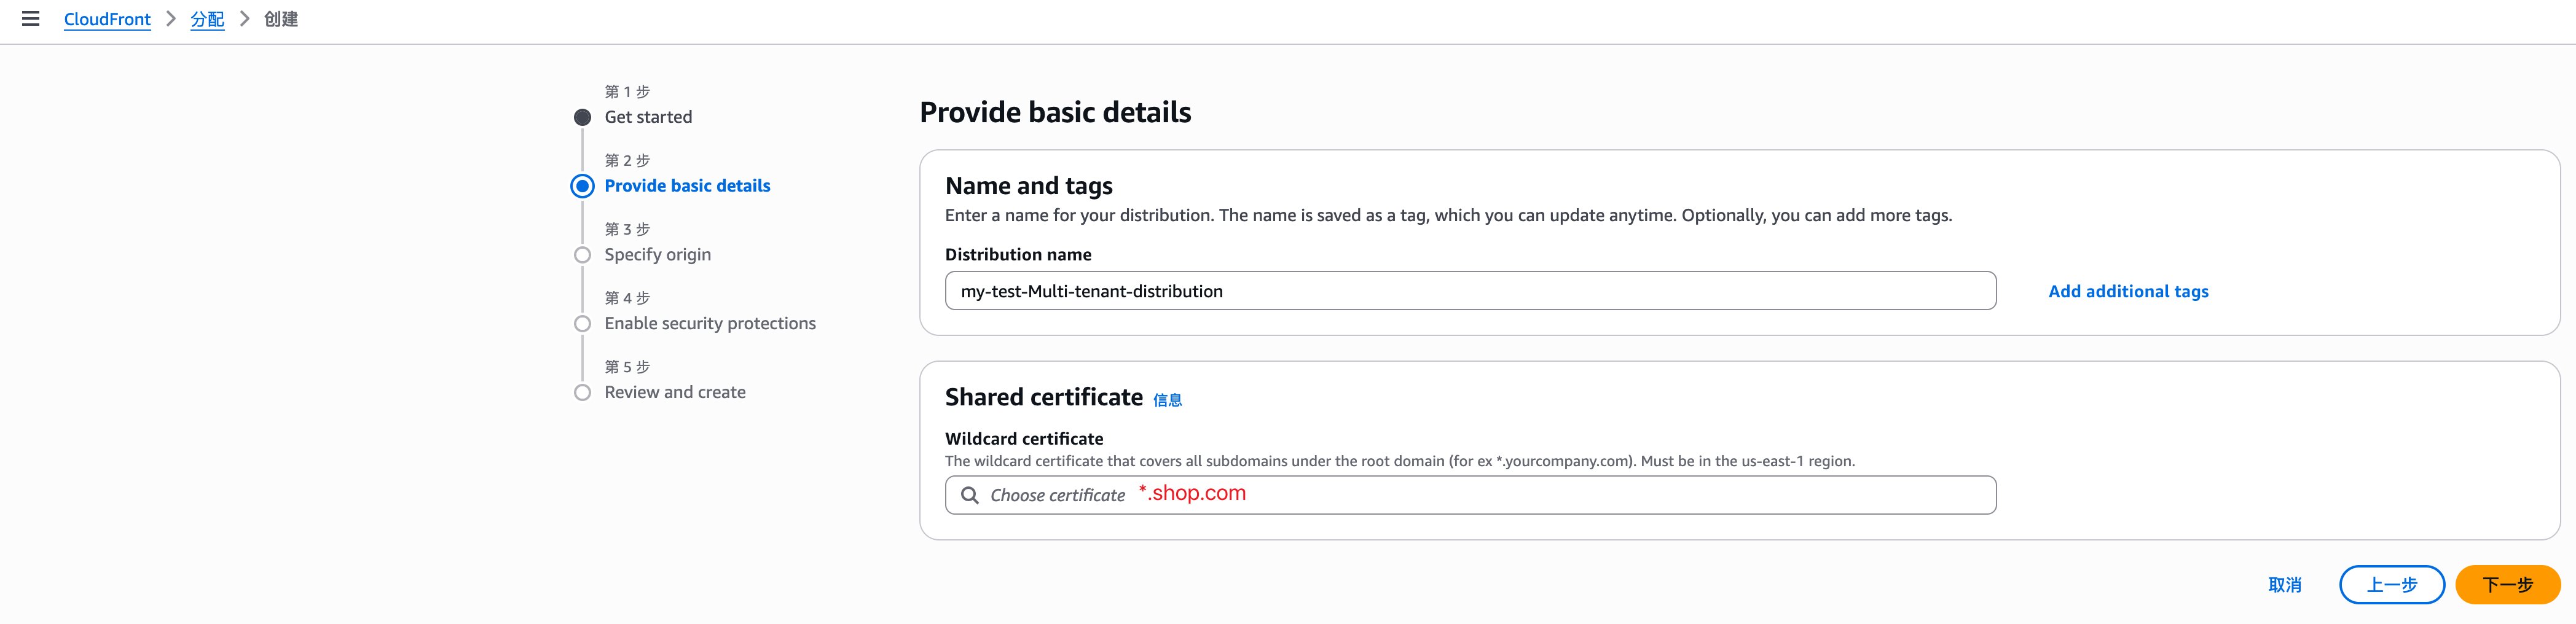The width and height of the screenshot is (2576, 624).
Task: Click the 创建 breadcrumb item
Action: pos(281,19)
